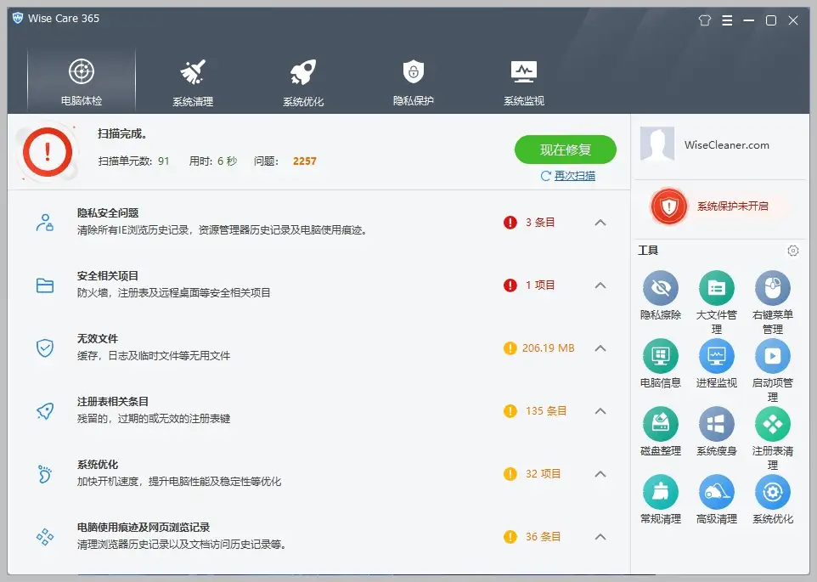This screenshot has width=817, height=582.
Task: Switch to the 系统清理 tab
Action: pos(192,79)
